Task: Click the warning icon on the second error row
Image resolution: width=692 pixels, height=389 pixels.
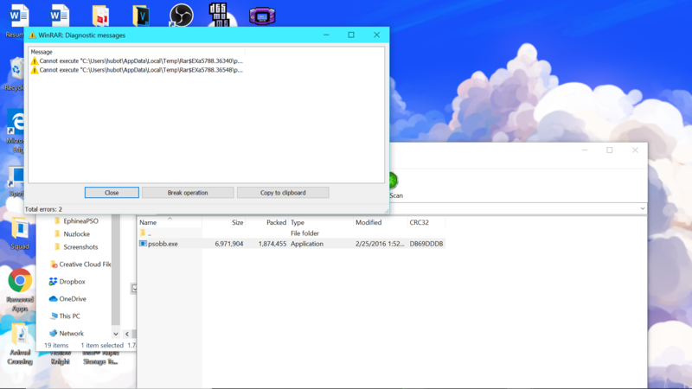Action: point(35,70)
